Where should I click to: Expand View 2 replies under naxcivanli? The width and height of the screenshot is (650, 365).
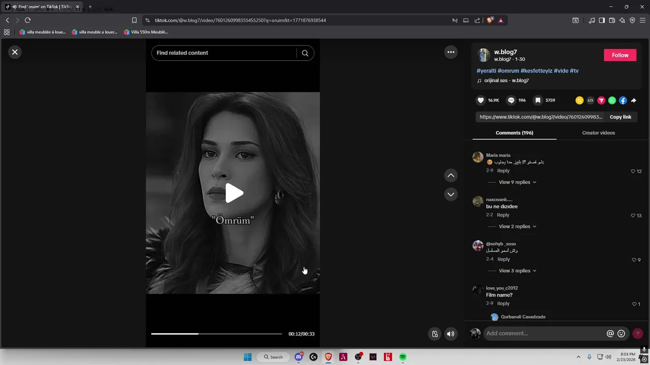(517, 227)
